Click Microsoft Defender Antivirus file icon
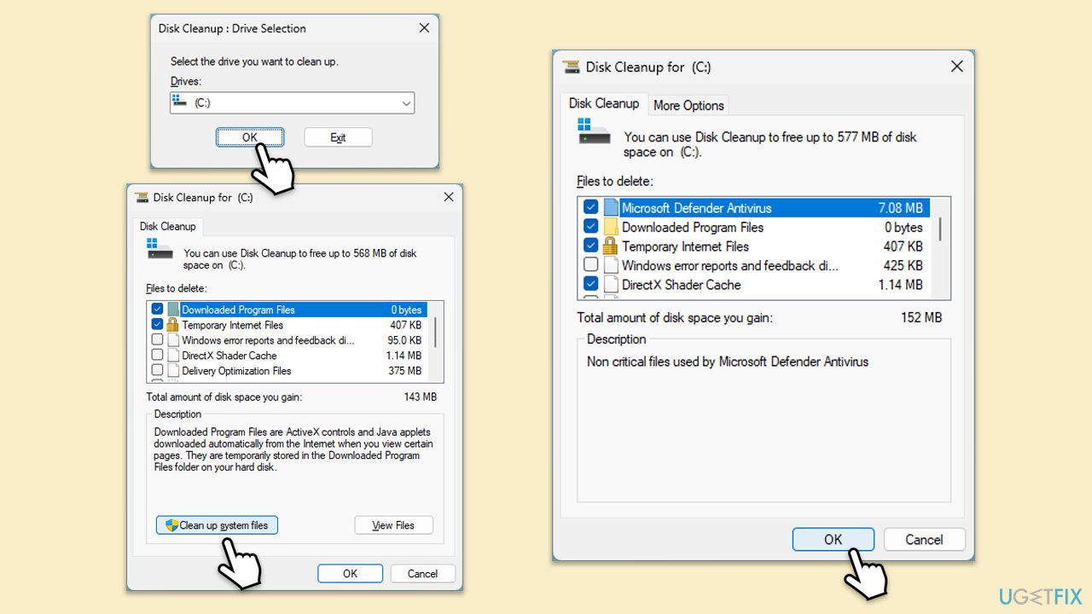1092x614 pixels. click(610, 207)
